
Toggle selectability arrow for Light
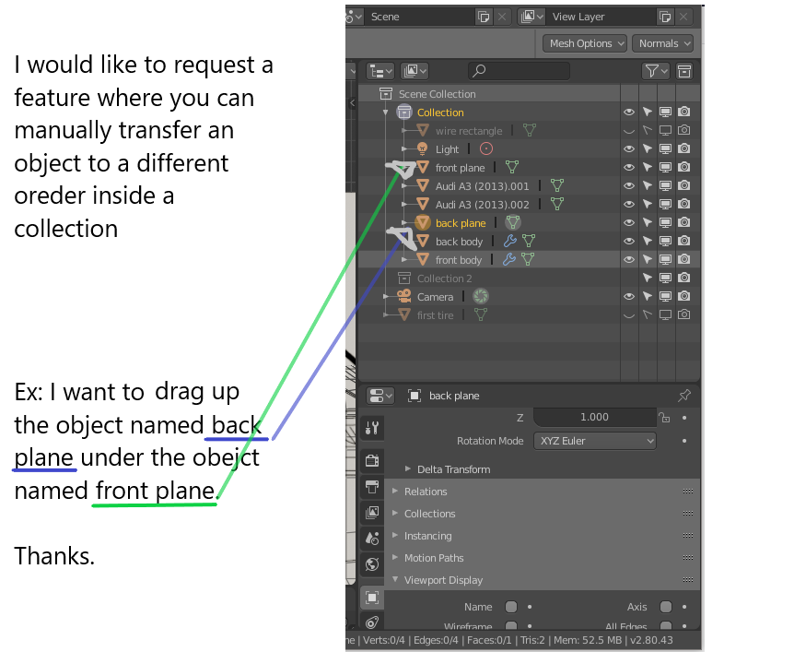click(x=648, y=148)
